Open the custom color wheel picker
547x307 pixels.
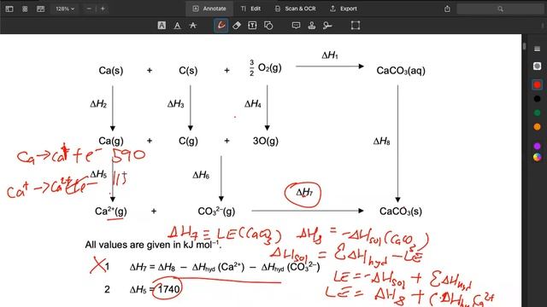click(x=538, y=157)
